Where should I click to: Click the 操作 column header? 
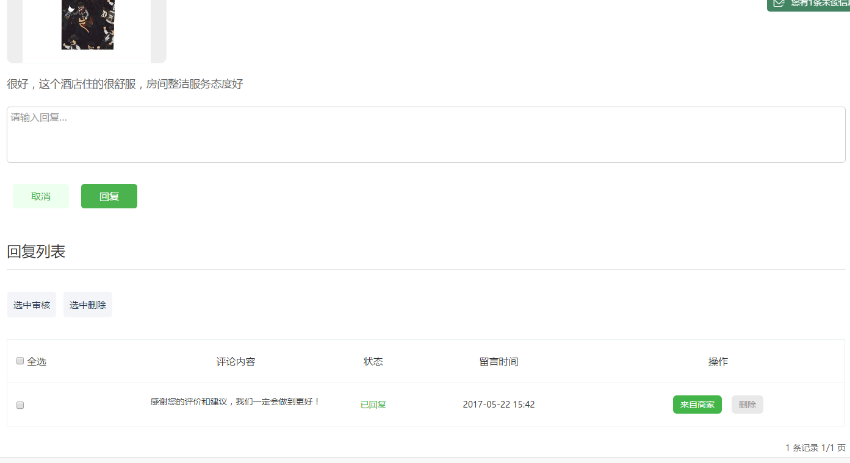click(718, 362)
